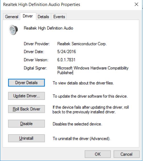Viewport: 143px width, 161px height.
Task: Confirm with the OK button
Action: pyautogui.click(x=98, y=154)
